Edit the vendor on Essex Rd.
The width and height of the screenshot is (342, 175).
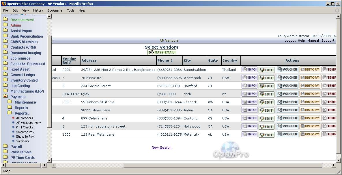point(266,78)
